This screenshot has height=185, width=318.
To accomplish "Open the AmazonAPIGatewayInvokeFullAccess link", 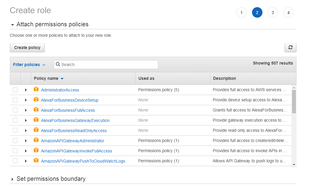I will (x=76, y=151).
